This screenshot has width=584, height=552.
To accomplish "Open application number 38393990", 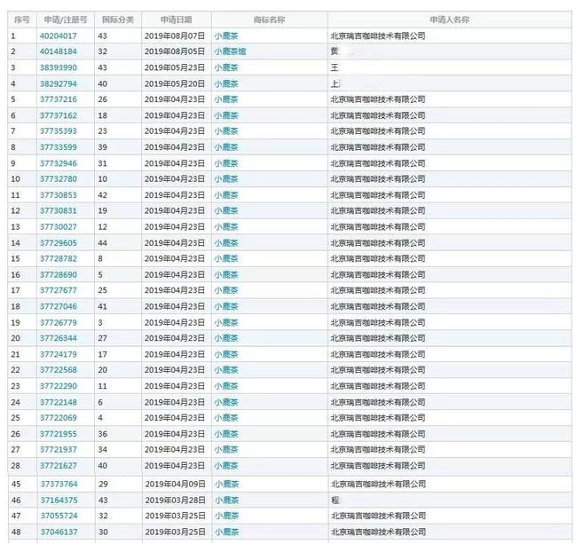I will tap(58, 68).
